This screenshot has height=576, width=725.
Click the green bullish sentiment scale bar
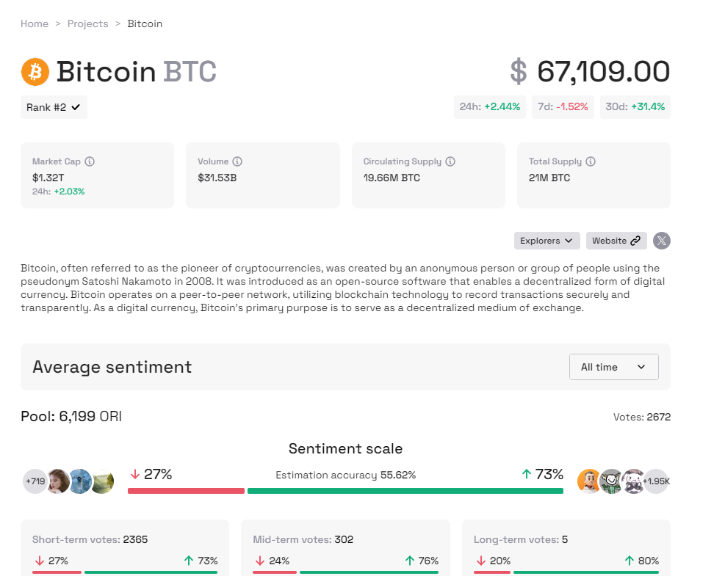[x=405, y=491]
